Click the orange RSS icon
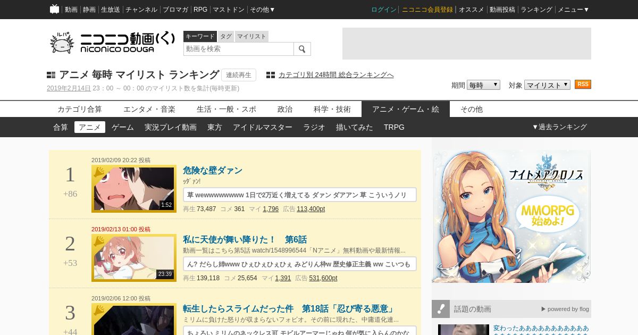Viewport: 638px width, 335px height. coord(583,85)
